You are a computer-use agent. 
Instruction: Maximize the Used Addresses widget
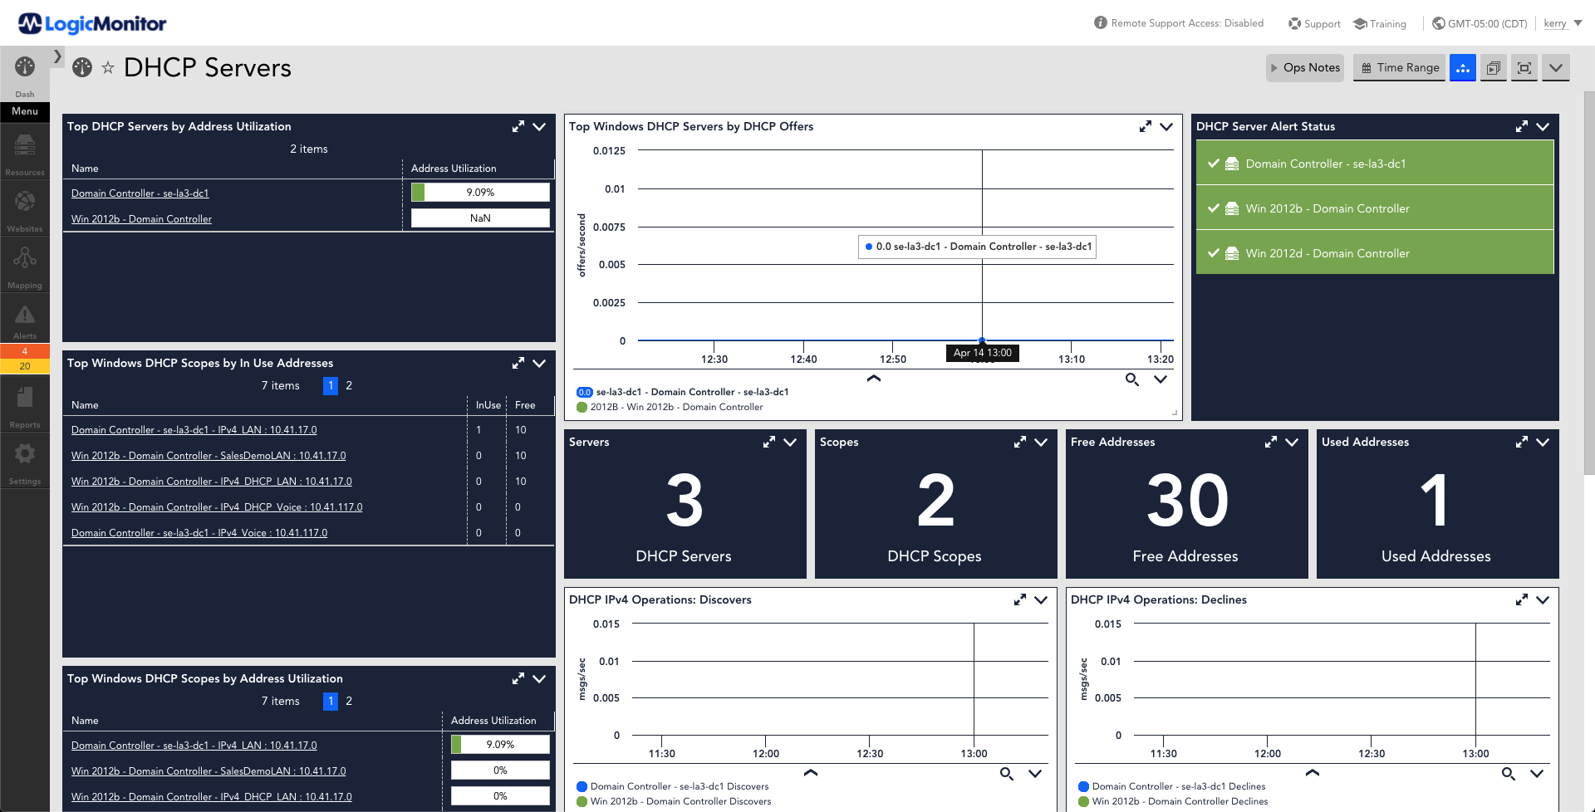pyautogui.click(x=1522, y=442)
